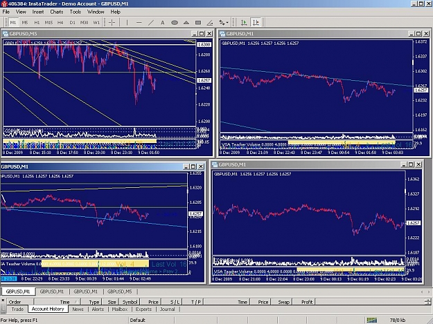Screen dimensions: 433x324
Task: Switch timeframe to M15
Action: tap(48, 23)
